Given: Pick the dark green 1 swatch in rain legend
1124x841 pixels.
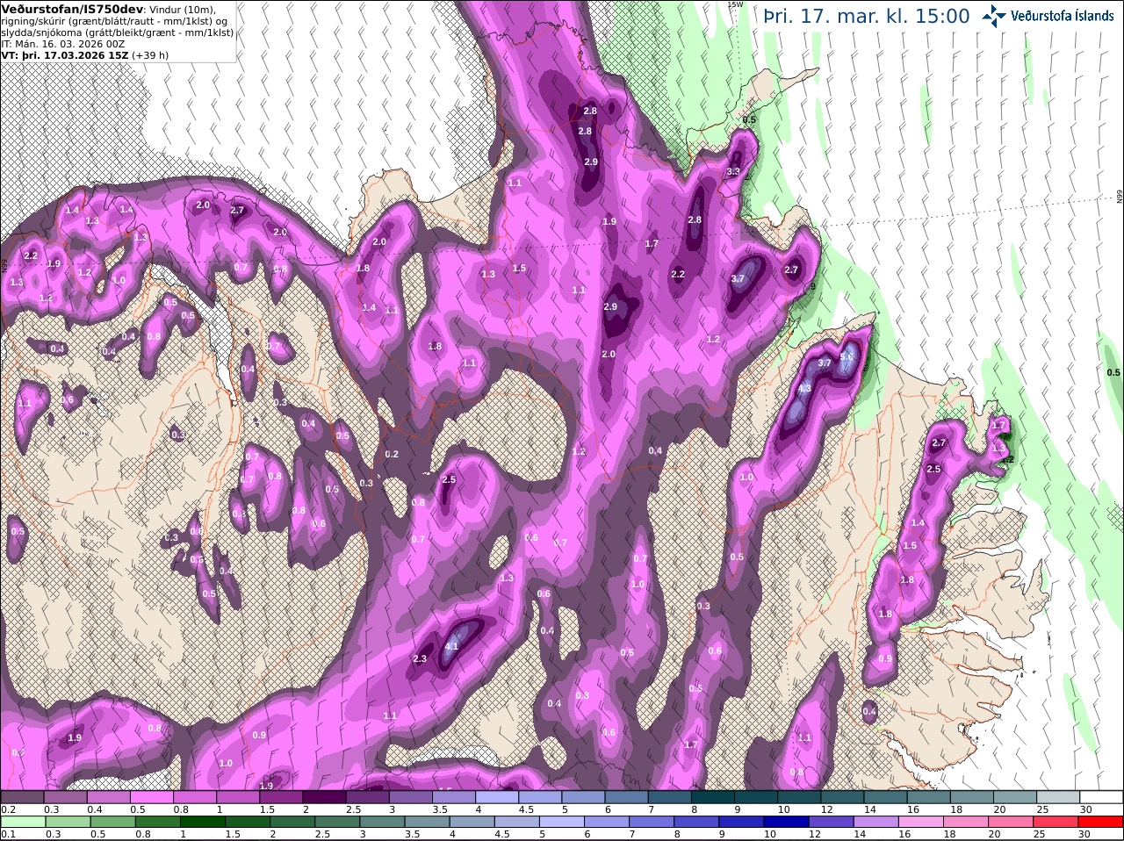Looking at the screenshot, I should (202, 822).
